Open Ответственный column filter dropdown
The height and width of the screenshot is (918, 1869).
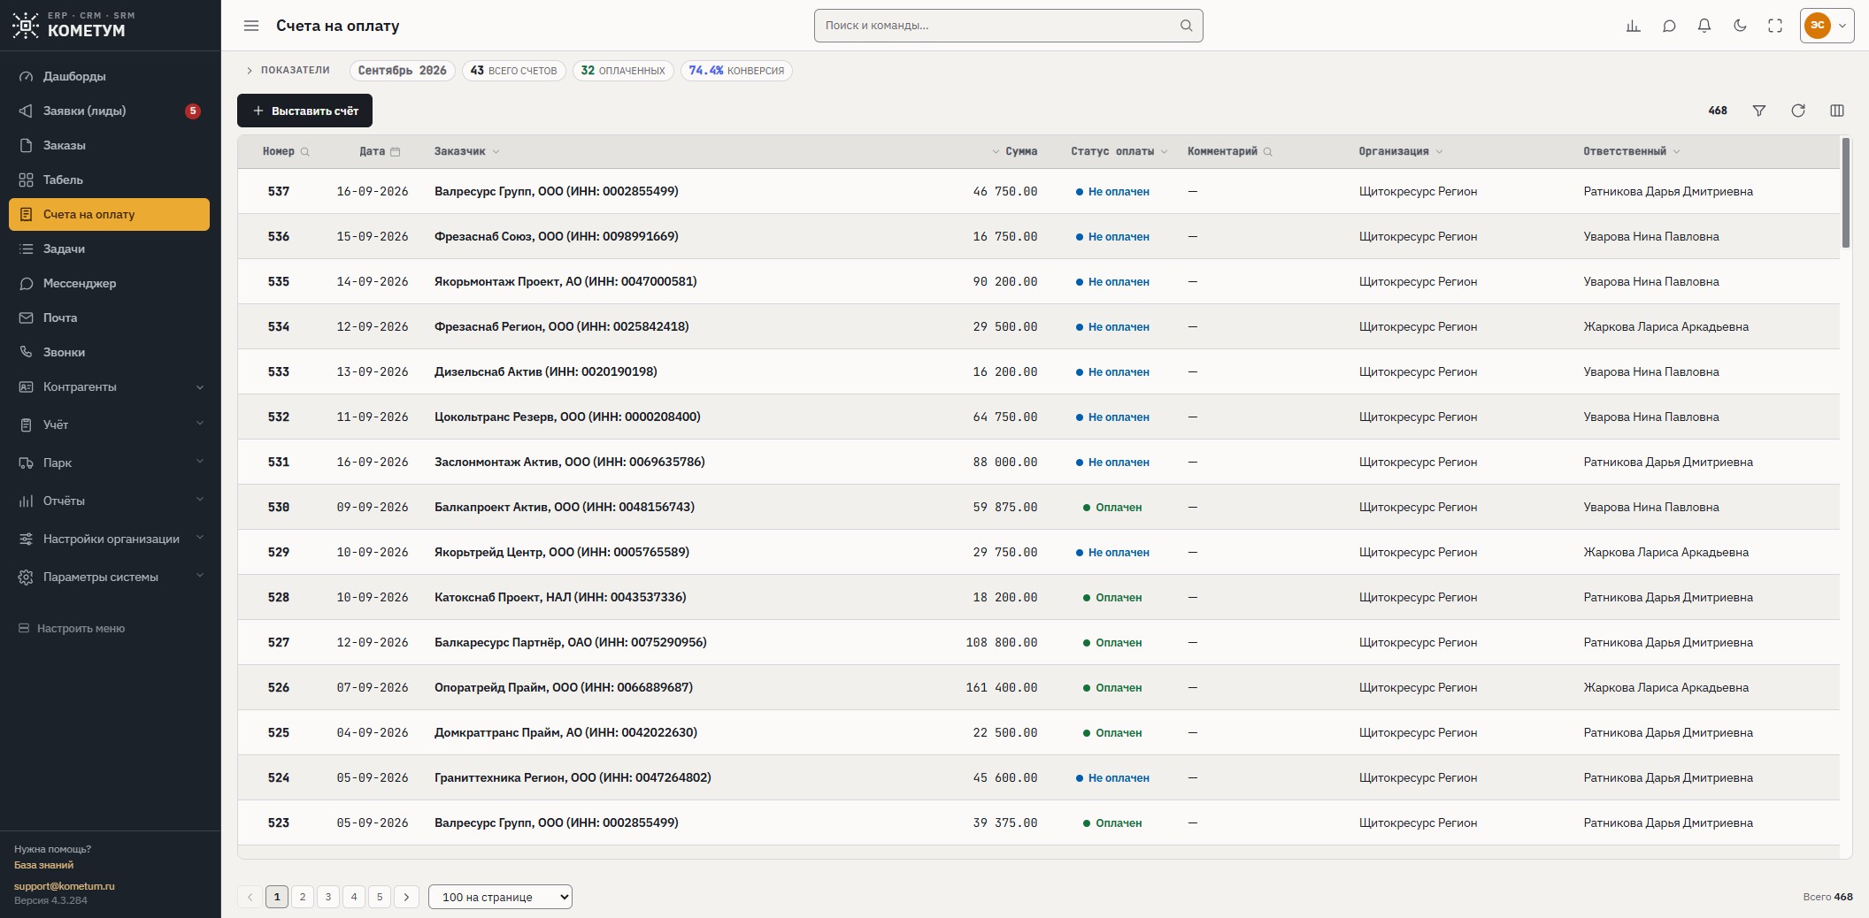(x=1676, y=152)
